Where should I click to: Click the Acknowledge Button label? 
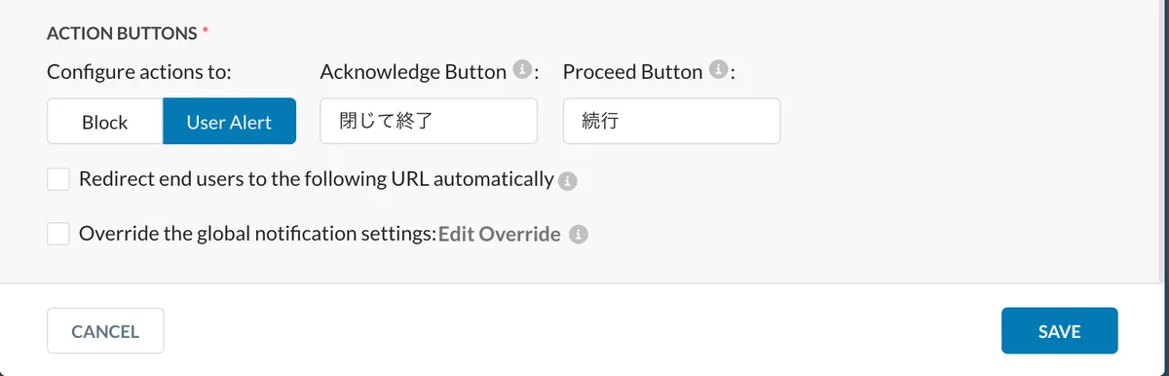coord(413,72)
